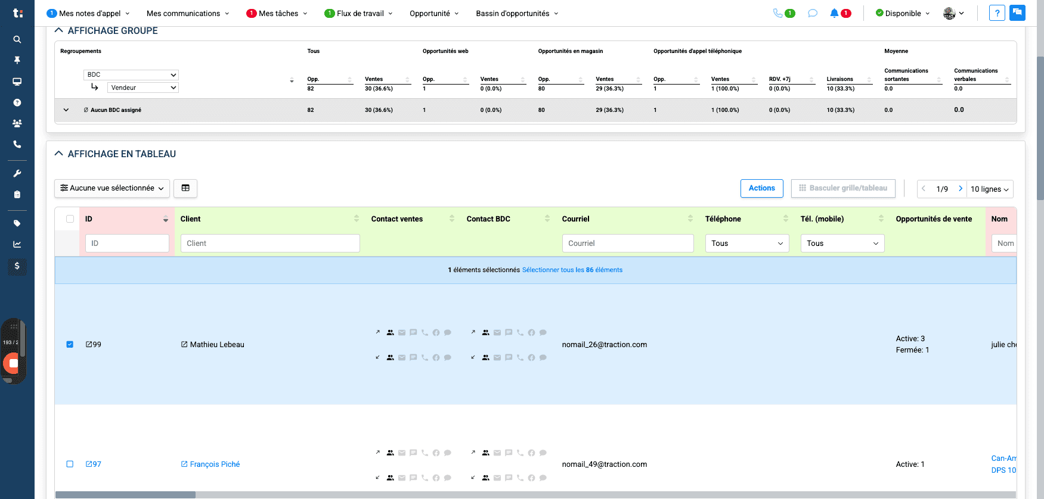
Task: Open the Téléphone filter Tous dropdown
Action: 747,244
